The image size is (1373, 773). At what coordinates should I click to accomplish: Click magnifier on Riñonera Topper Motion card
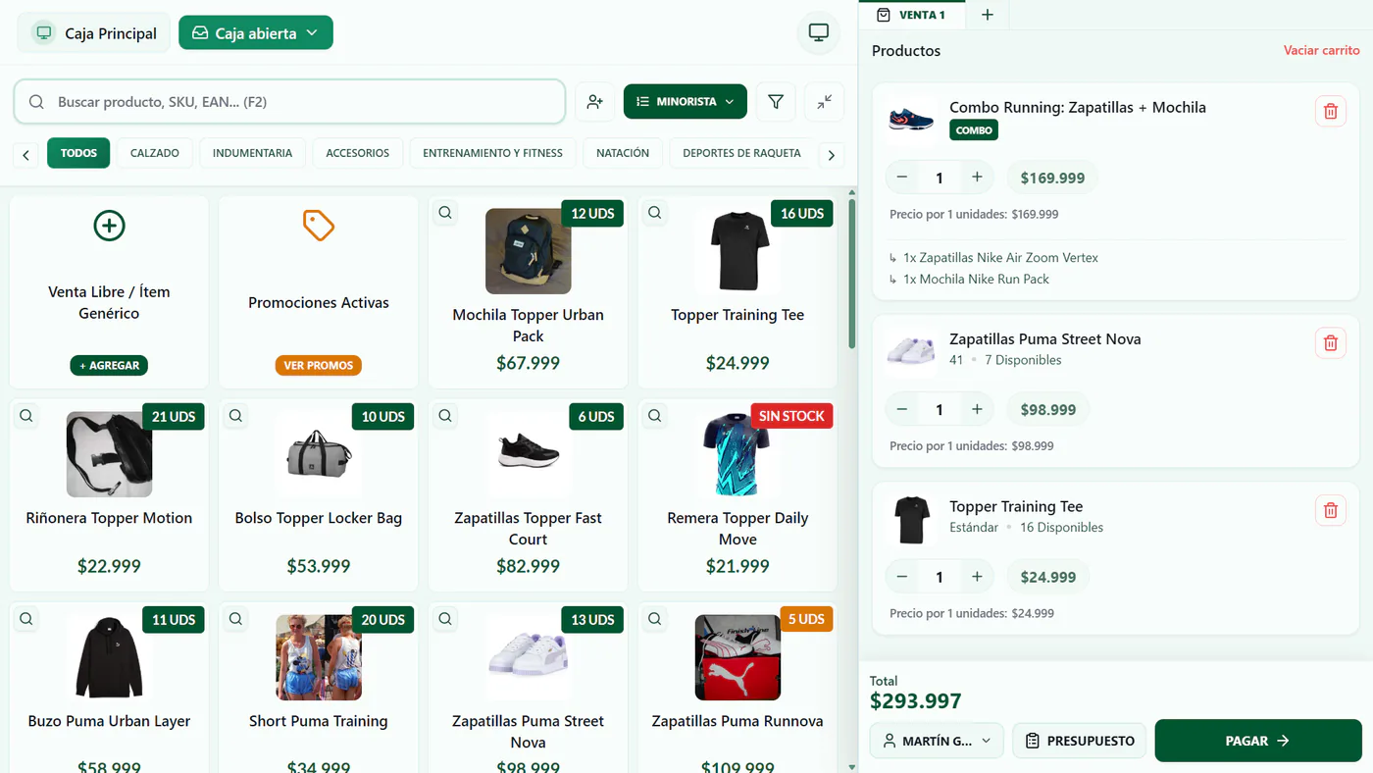pos(26,416)
